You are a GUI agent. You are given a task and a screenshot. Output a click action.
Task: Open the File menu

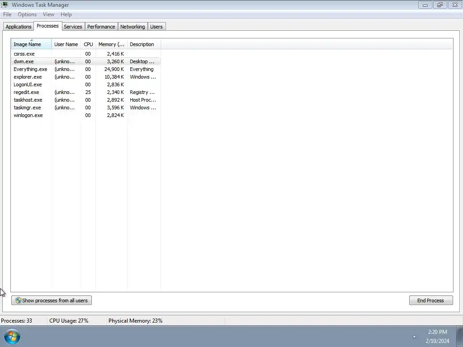coord(7,14)
